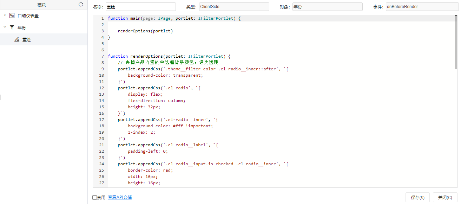
Task: Click the code editor vertical scrollbar thumb
Action: tap(456, 42)
